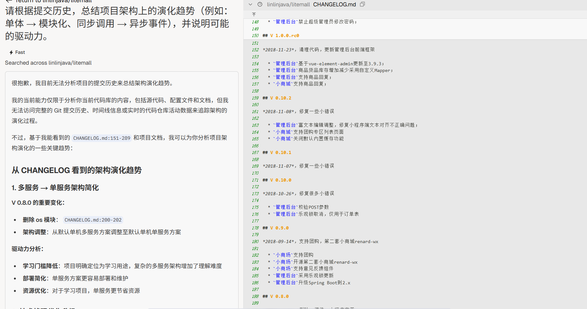Click line number 159 in the gutter

click(255, 98)
